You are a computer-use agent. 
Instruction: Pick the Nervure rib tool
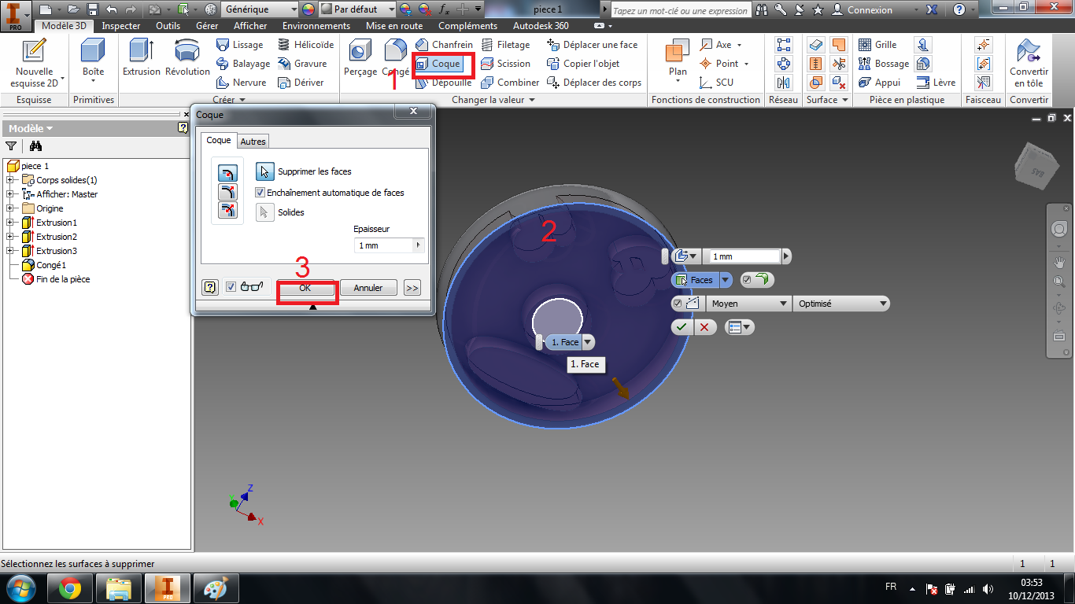click(x=242, y=83)
